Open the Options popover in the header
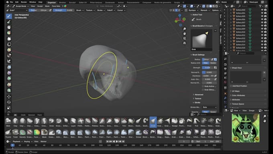 216,10
